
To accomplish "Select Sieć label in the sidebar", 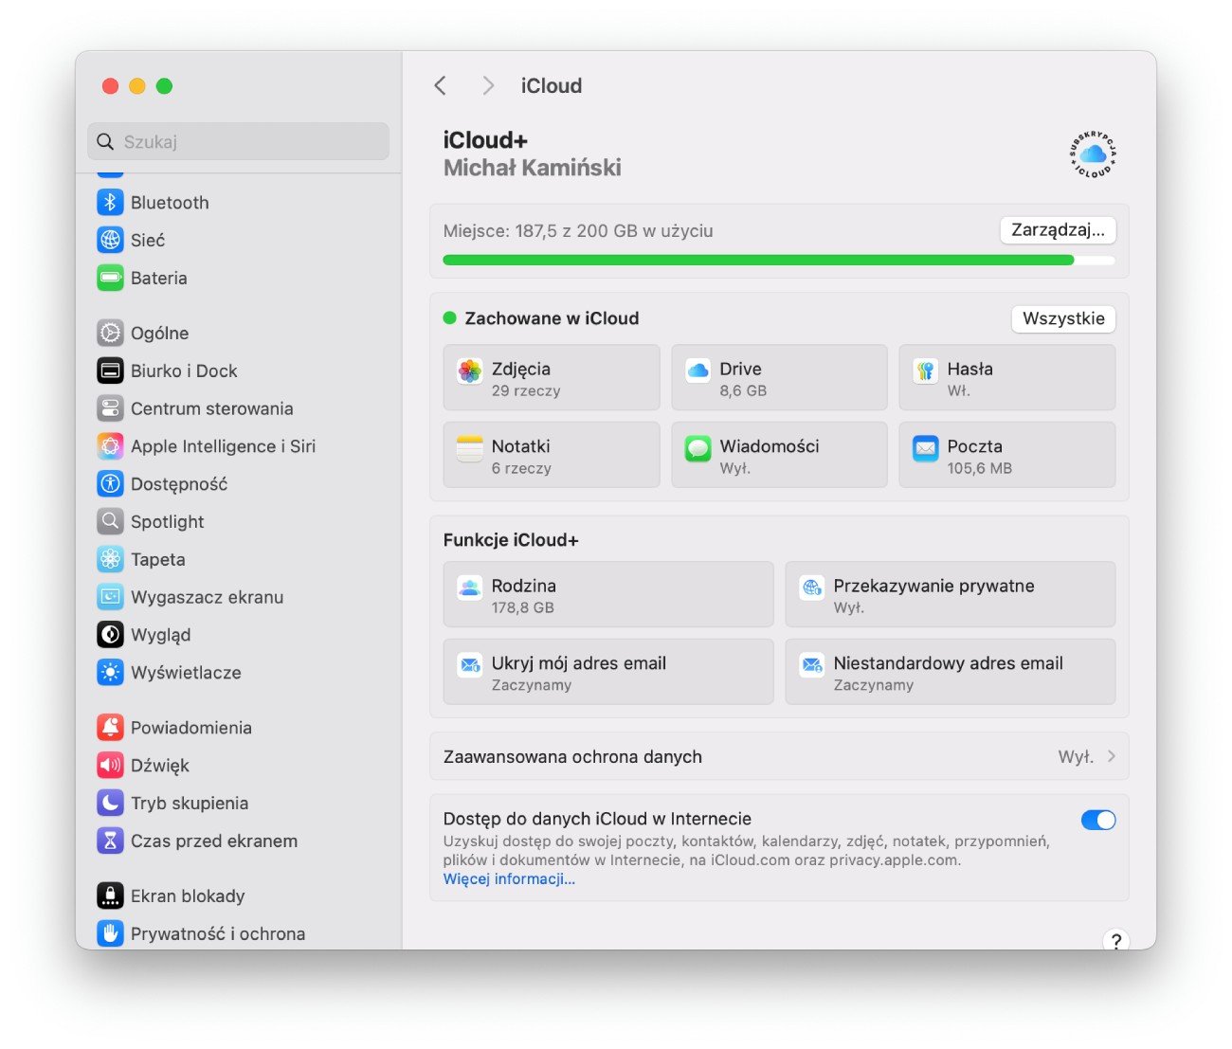I will (148, 240).
